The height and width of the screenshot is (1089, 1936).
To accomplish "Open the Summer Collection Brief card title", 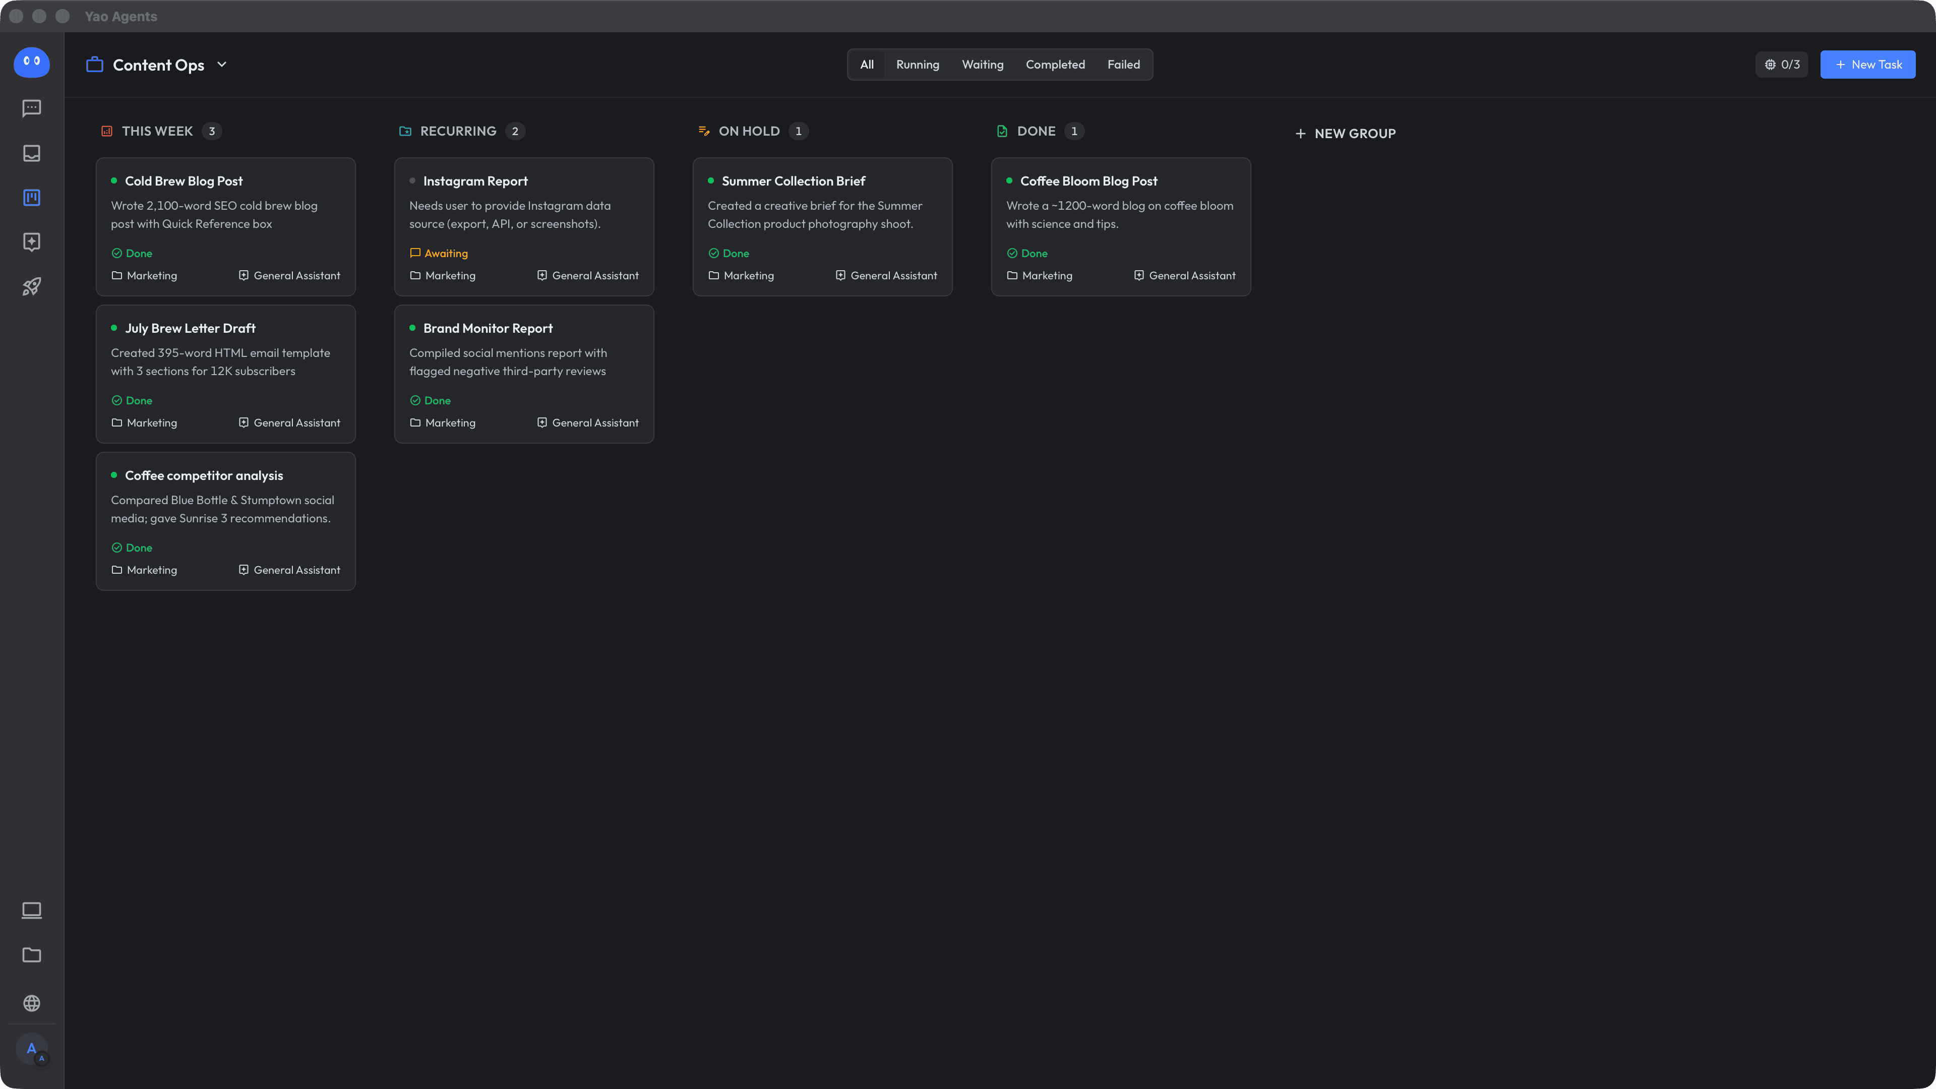I will point(794,181).
